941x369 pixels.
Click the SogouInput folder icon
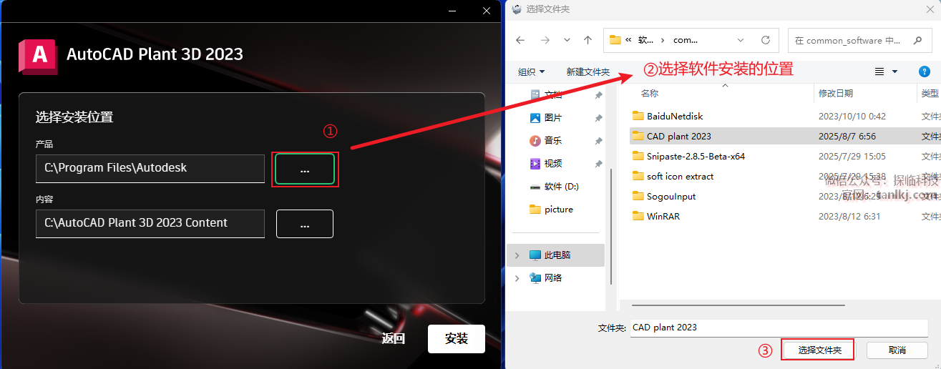click(638, 196)
